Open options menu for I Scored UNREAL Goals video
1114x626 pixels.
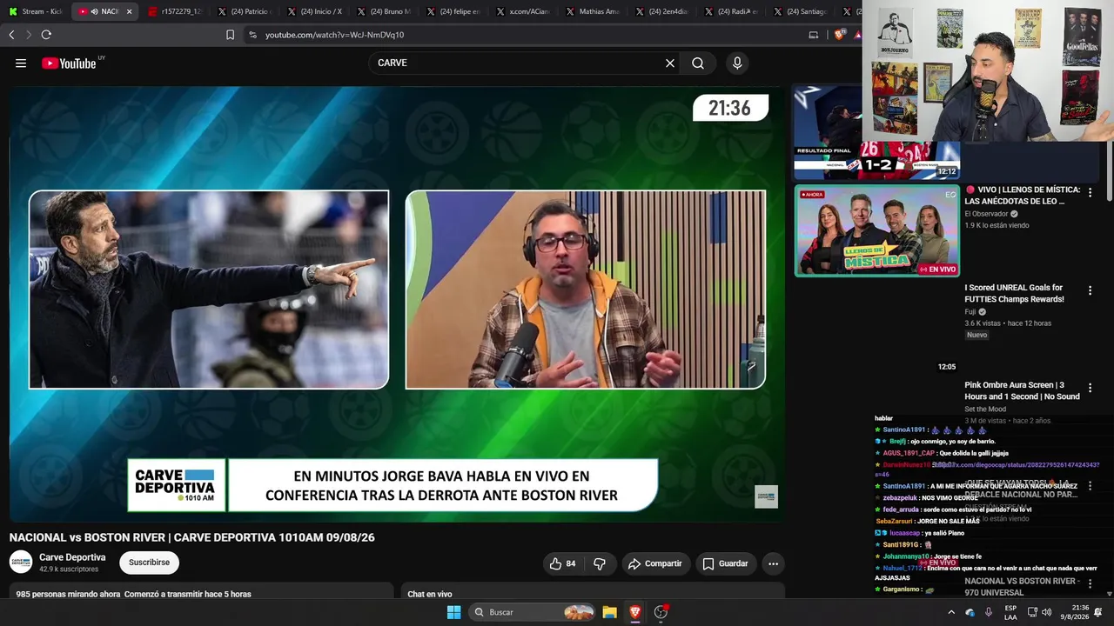pyautogui.click(x=1090, y=290)
